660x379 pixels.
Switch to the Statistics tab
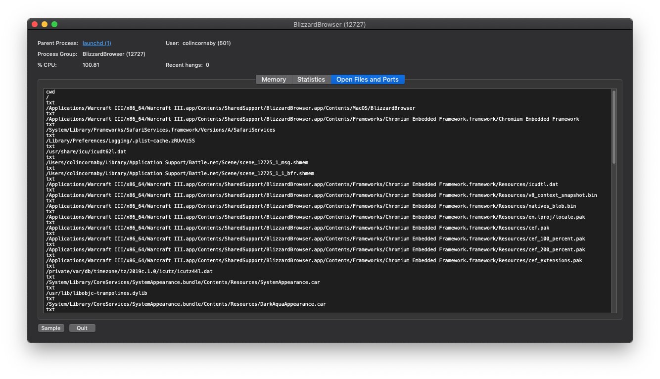pos(311,79)
